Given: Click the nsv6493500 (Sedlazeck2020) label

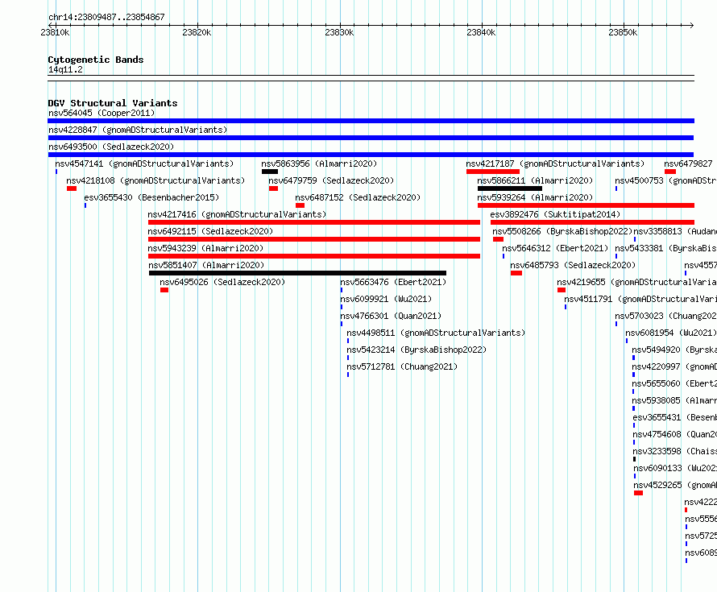Looking at the screenshot, I should point(111,147).
